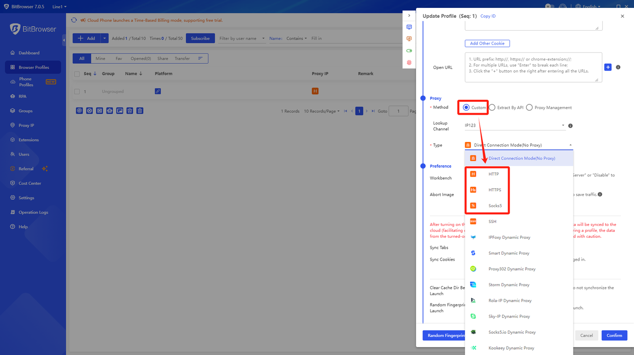This screenshot has width=634, height=355.
Task: Click the Subscribe button
Action: point(200,38)
